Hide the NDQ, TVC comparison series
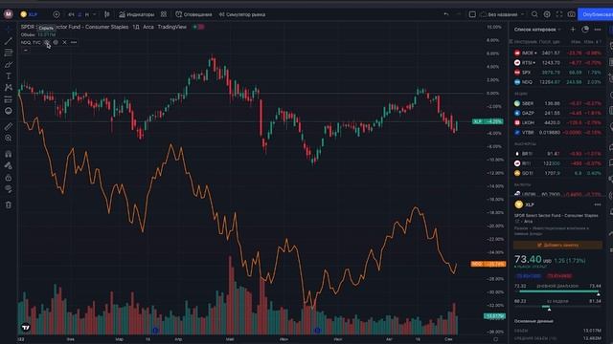 click(x=47, y=42)
